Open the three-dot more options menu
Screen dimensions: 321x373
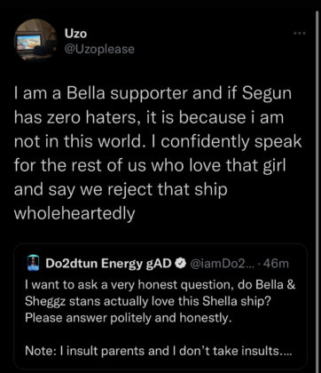pyautogui.click(x=300, y=33)
